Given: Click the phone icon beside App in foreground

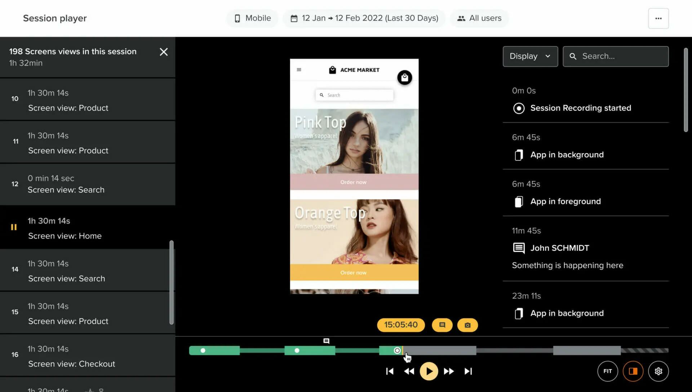Looking at the screenshot, I should coord(519,201).
